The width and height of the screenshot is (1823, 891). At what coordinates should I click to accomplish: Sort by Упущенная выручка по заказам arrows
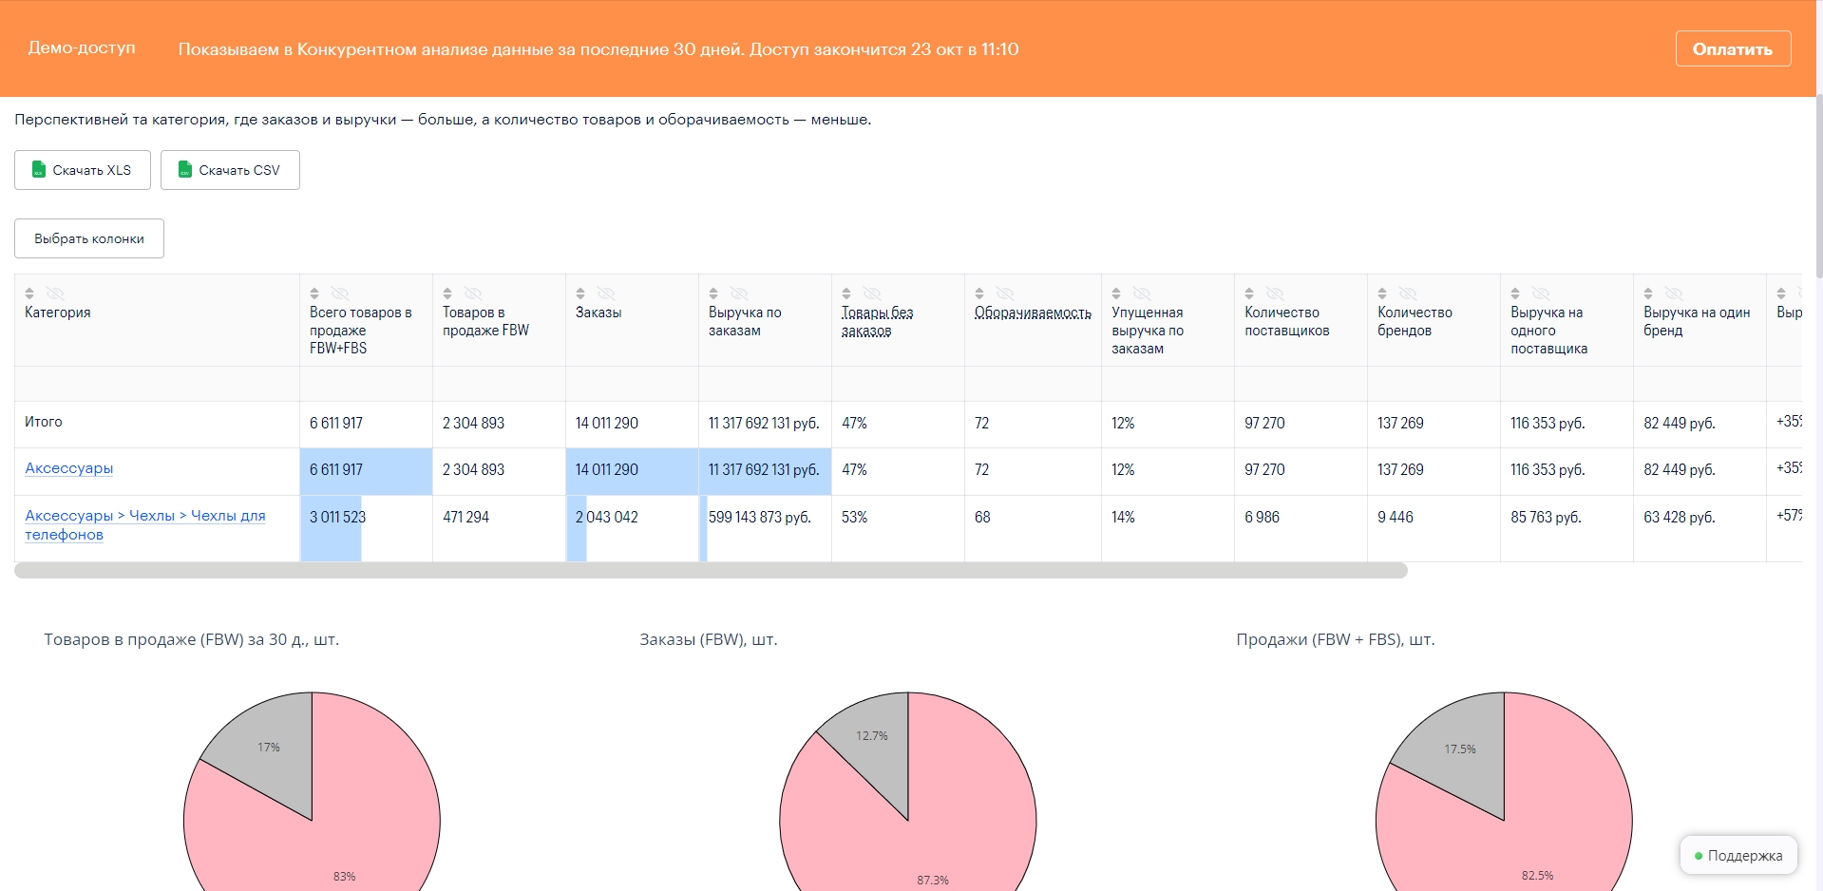[x=1116, y=294]
